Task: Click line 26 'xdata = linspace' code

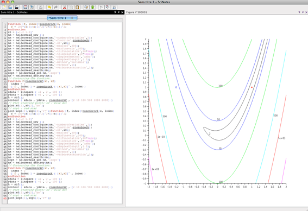Action: 35,92
